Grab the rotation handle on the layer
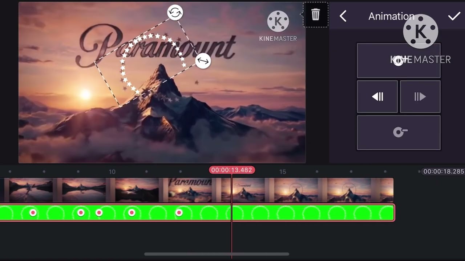This screenshot has width=465, height=261. [175, 13]
